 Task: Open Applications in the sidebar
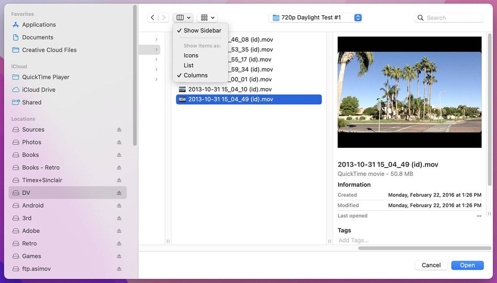click(x=68, y=25)
